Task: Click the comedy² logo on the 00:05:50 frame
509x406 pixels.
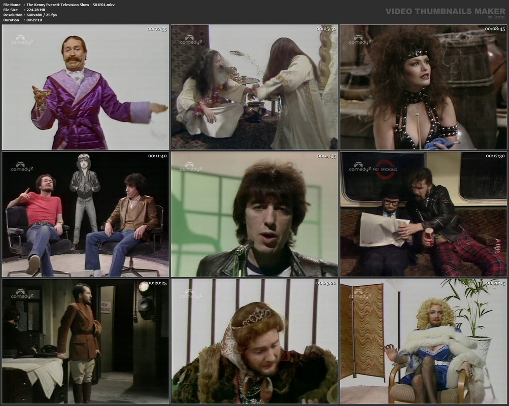Action: [191, 40]
